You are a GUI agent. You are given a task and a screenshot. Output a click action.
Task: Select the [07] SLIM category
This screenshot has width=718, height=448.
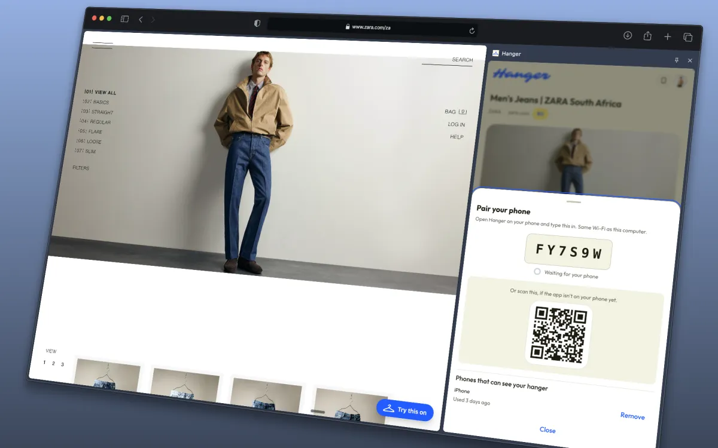(x=86, y=151)
